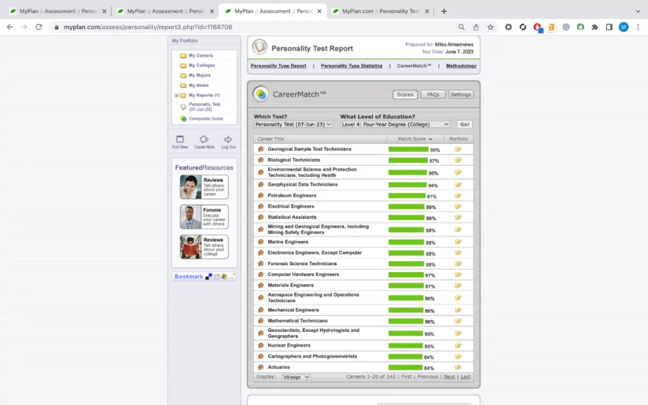Add Petroleum Engineers to portfolio

pyautogui.click(x=458, y=196)
